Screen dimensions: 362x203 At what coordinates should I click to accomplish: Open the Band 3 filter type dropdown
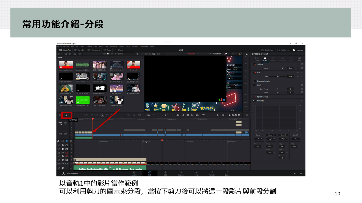[283, 139]
